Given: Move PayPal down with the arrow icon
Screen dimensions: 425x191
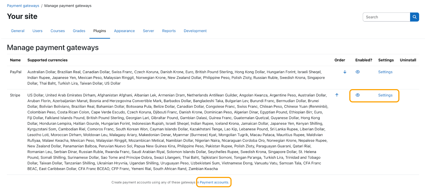Looking at the screenshot, I should [345, 72].
